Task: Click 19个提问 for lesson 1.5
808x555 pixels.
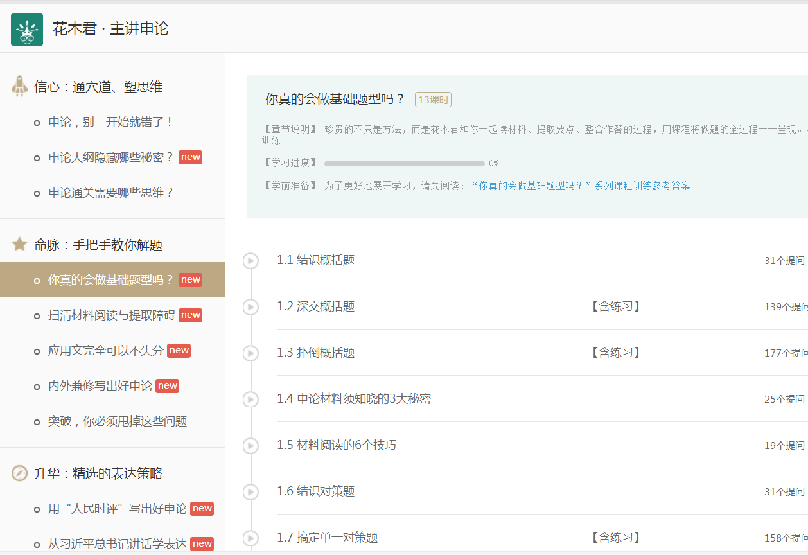Action: [784, 445]
